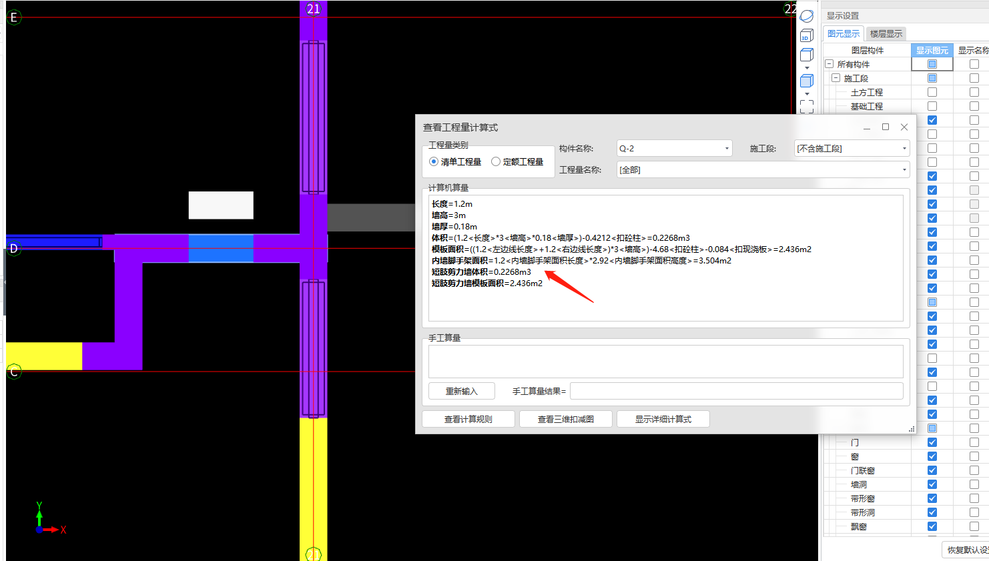Select the shaded solid cube display icon

(807, 81)
